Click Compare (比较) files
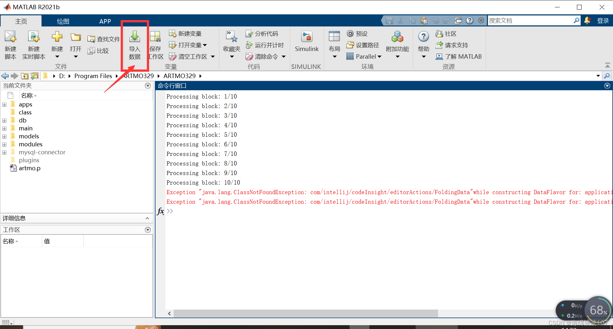 (x=98, y=51)
